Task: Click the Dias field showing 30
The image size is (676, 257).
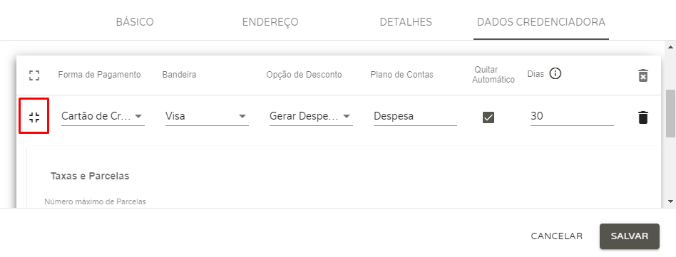Action: (572, 116)
